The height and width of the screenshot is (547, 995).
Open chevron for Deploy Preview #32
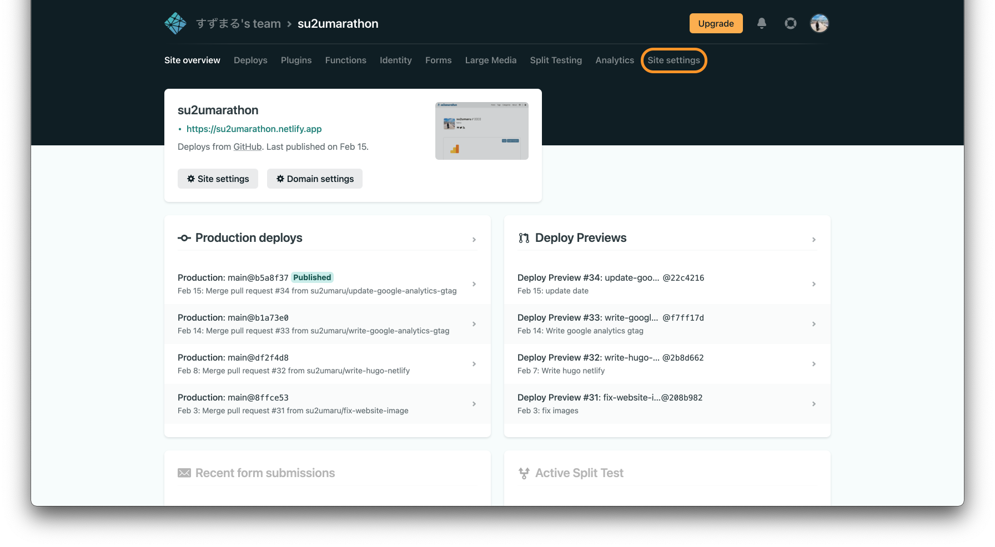point(814,364)
